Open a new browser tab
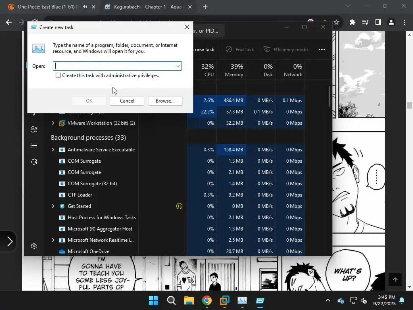The image size is (413, 310). click(x=205, y=7)
